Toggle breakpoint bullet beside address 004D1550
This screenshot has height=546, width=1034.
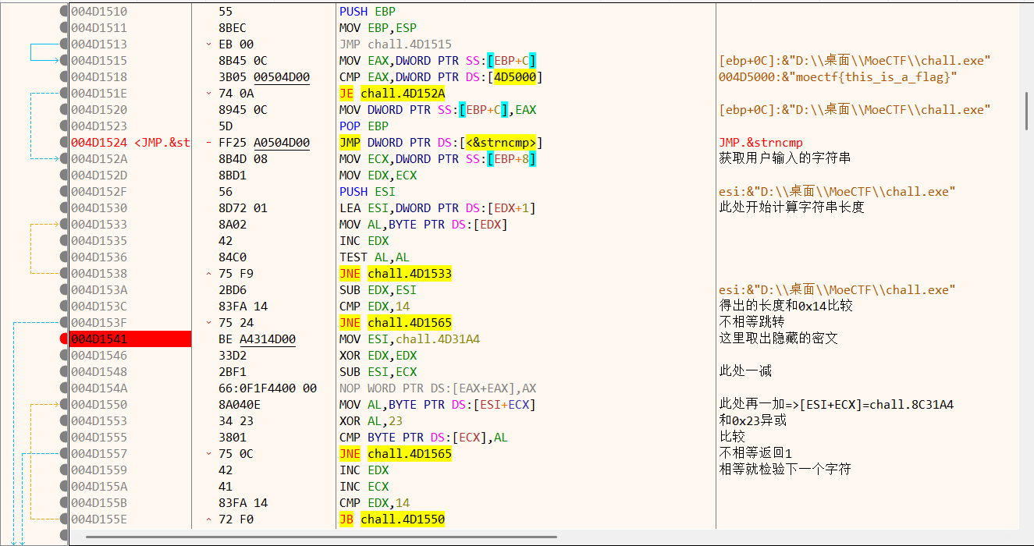64,405
